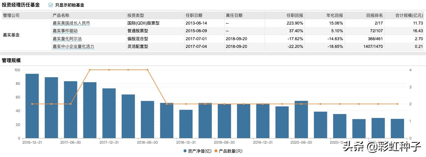
Task: Toggle the 只显示初始基金 checkbox
Action: tap(51, 5)
